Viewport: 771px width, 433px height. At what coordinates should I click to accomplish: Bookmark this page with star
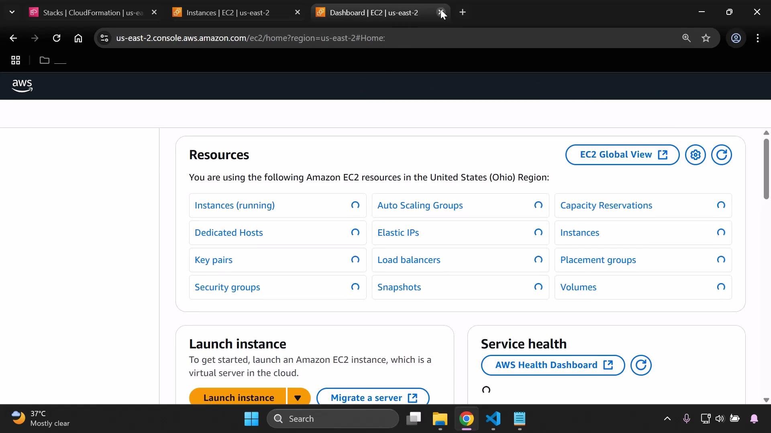(706, 38)
